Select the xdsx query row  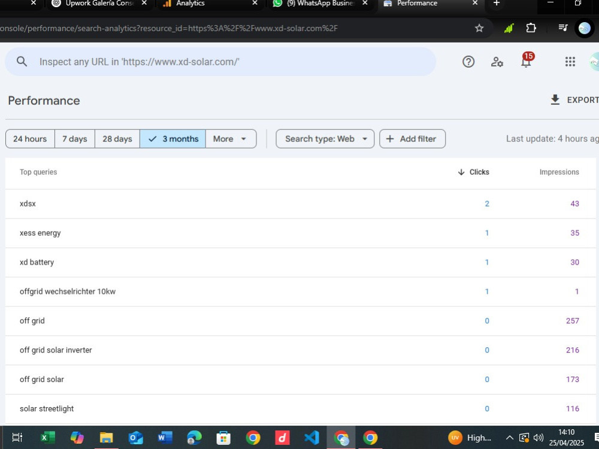(300, 204)
